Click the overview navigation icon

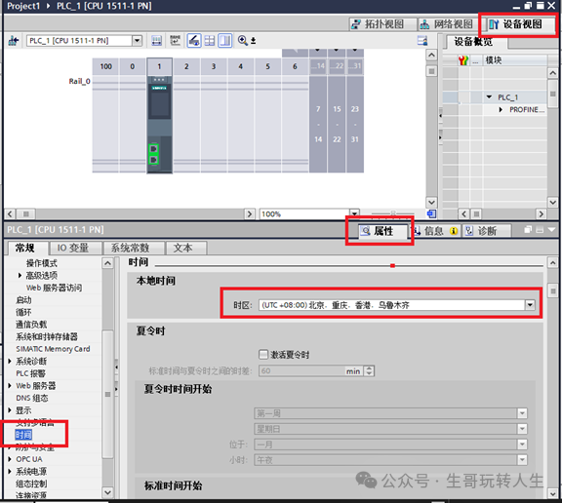point(431,213)
